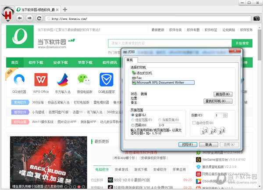Open 微信电脑版 app icon

click(x=85, y=79)
